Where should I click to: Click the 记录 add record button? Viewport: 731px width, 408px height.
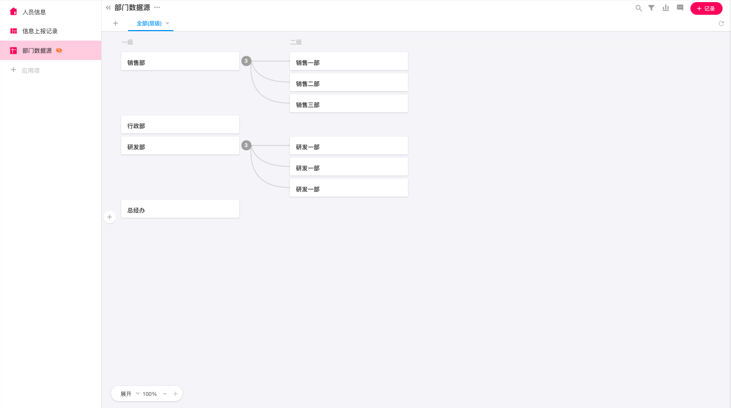[706, 8]
